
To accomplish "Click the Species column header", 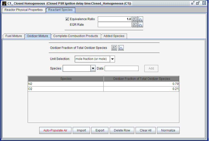I will [66, 79].
